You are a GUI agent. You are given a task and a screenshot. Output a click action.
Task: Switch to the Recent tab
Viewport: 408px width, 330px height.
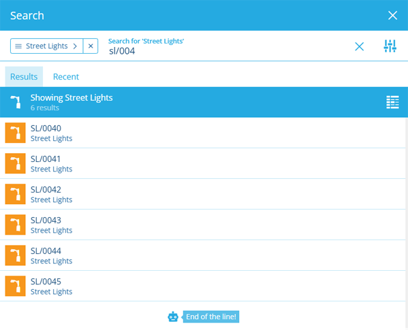[x=66, y=77]
